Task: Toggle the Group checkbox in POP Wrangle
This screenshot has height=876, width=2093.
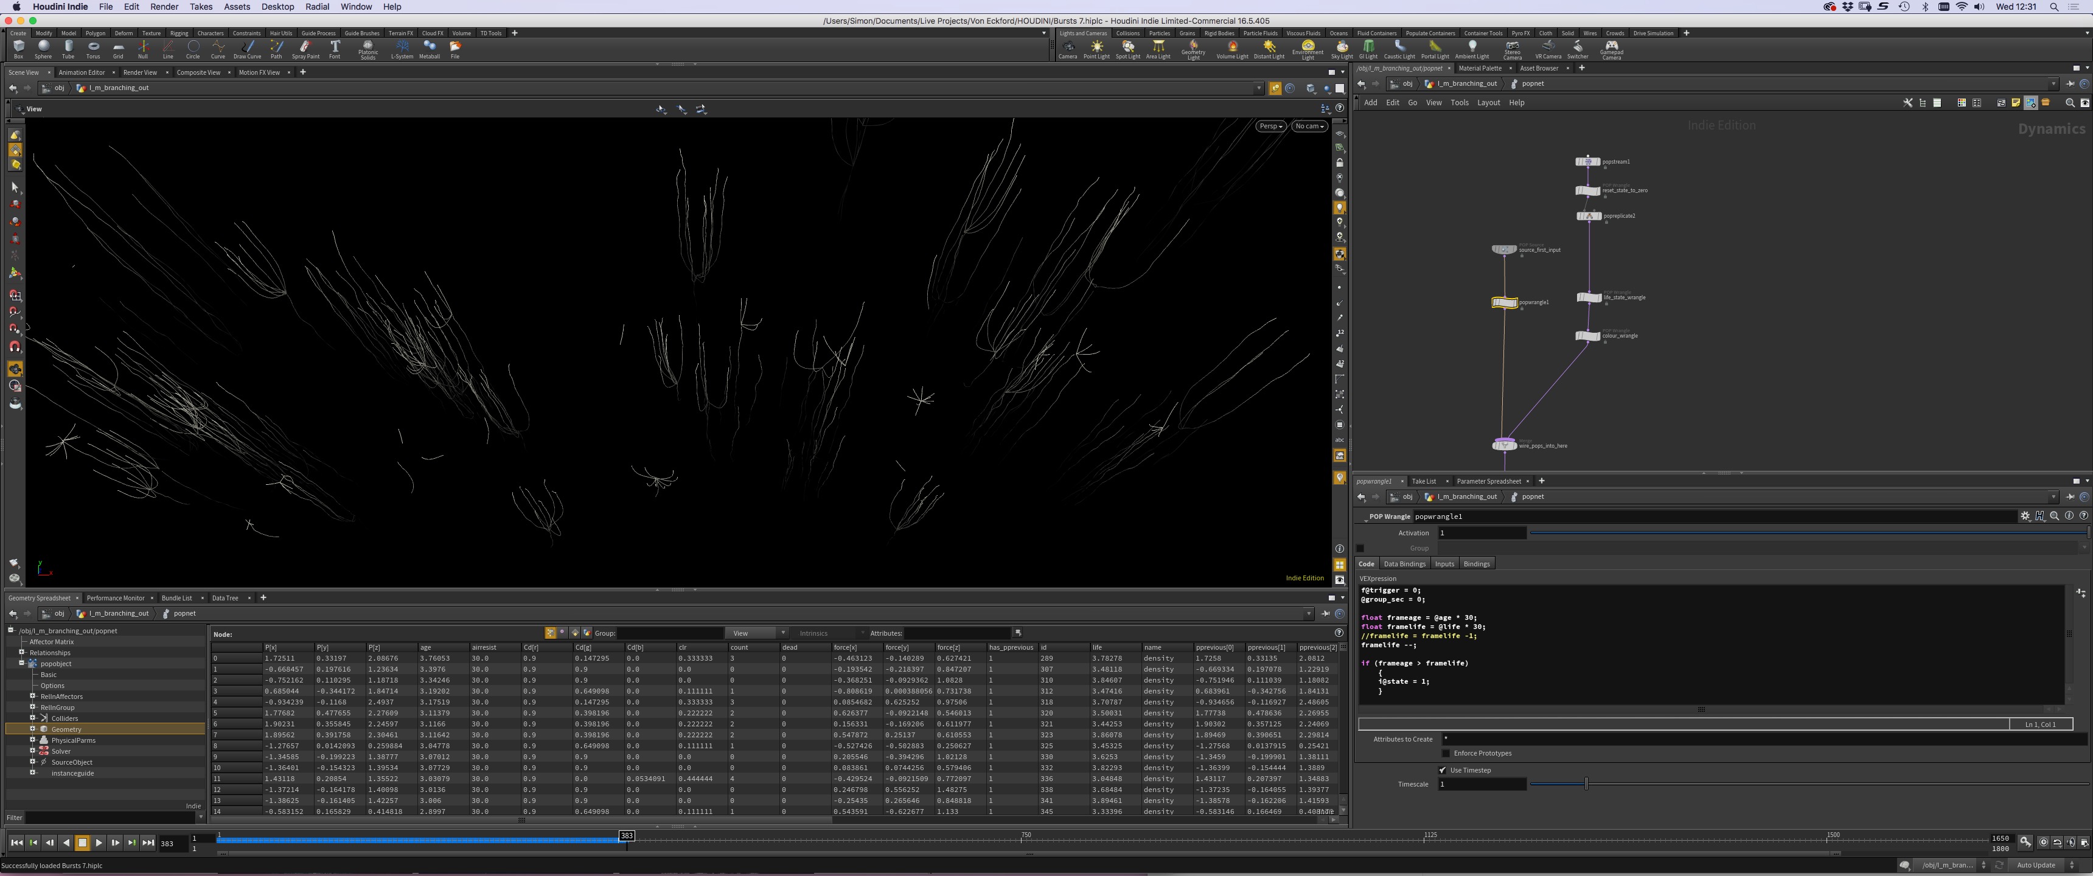Action: tap(1361, 549)
